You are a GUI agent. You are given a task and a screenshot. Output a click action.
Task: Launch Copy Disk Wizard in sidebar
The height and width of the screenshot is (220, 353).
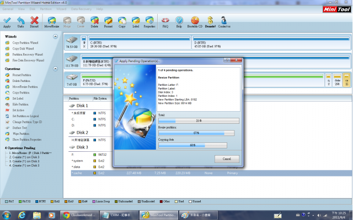(23, 48)
